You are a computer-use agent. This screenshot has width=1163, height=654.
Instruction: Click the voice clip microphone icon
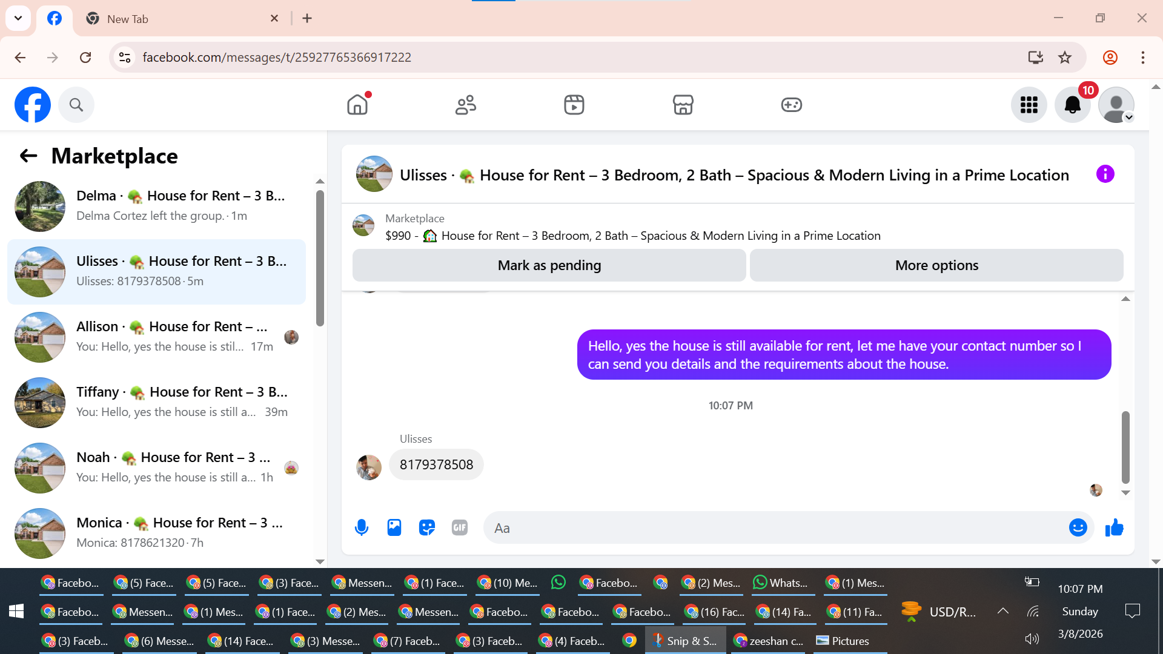(362, 528)
